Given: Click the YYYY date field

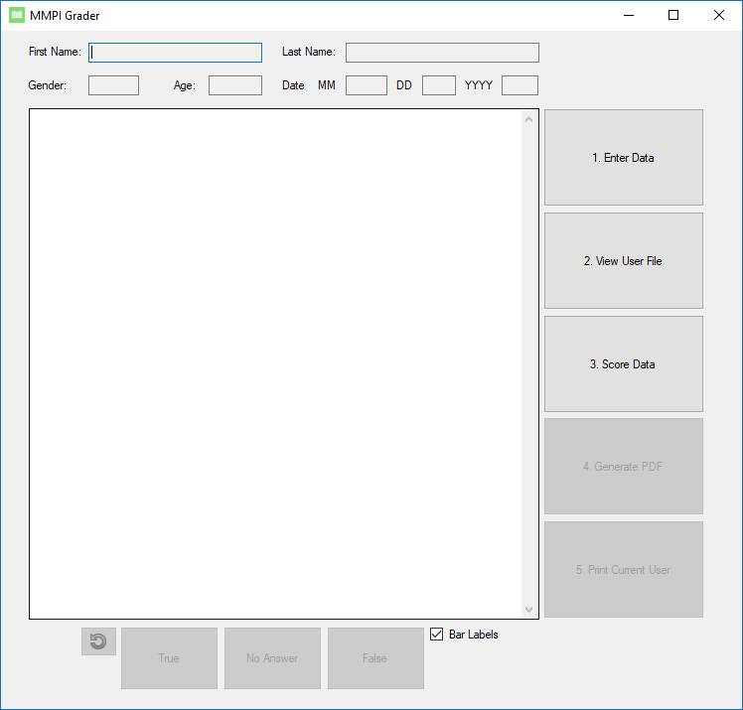Looking at the screenshot, I should coord(520,85).
